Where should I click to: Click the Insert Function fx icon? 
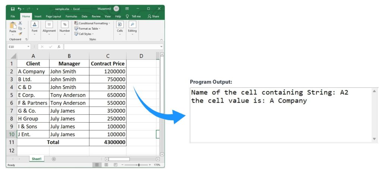(x=59, y=47)
